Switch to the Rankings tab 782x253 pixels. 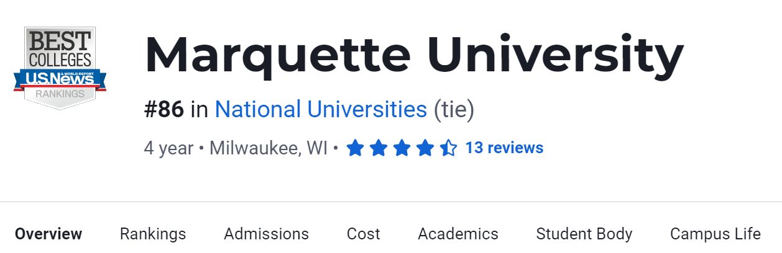(153, 234)
